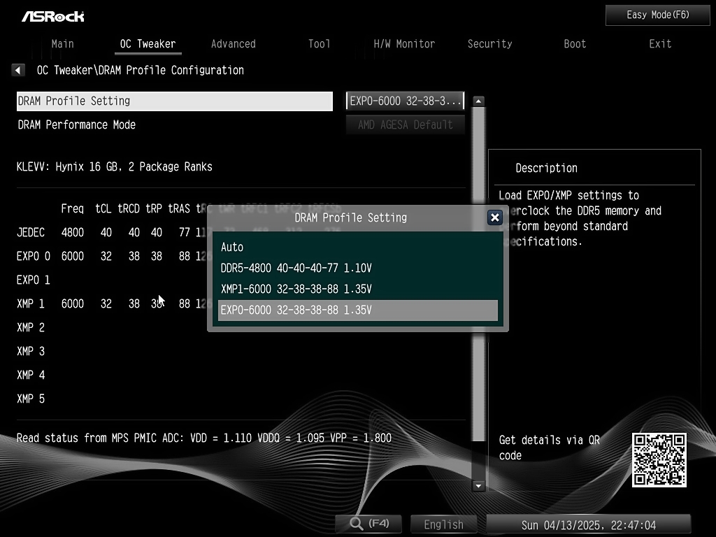
Task: Click the English language button
Action: tap(443, 524)
